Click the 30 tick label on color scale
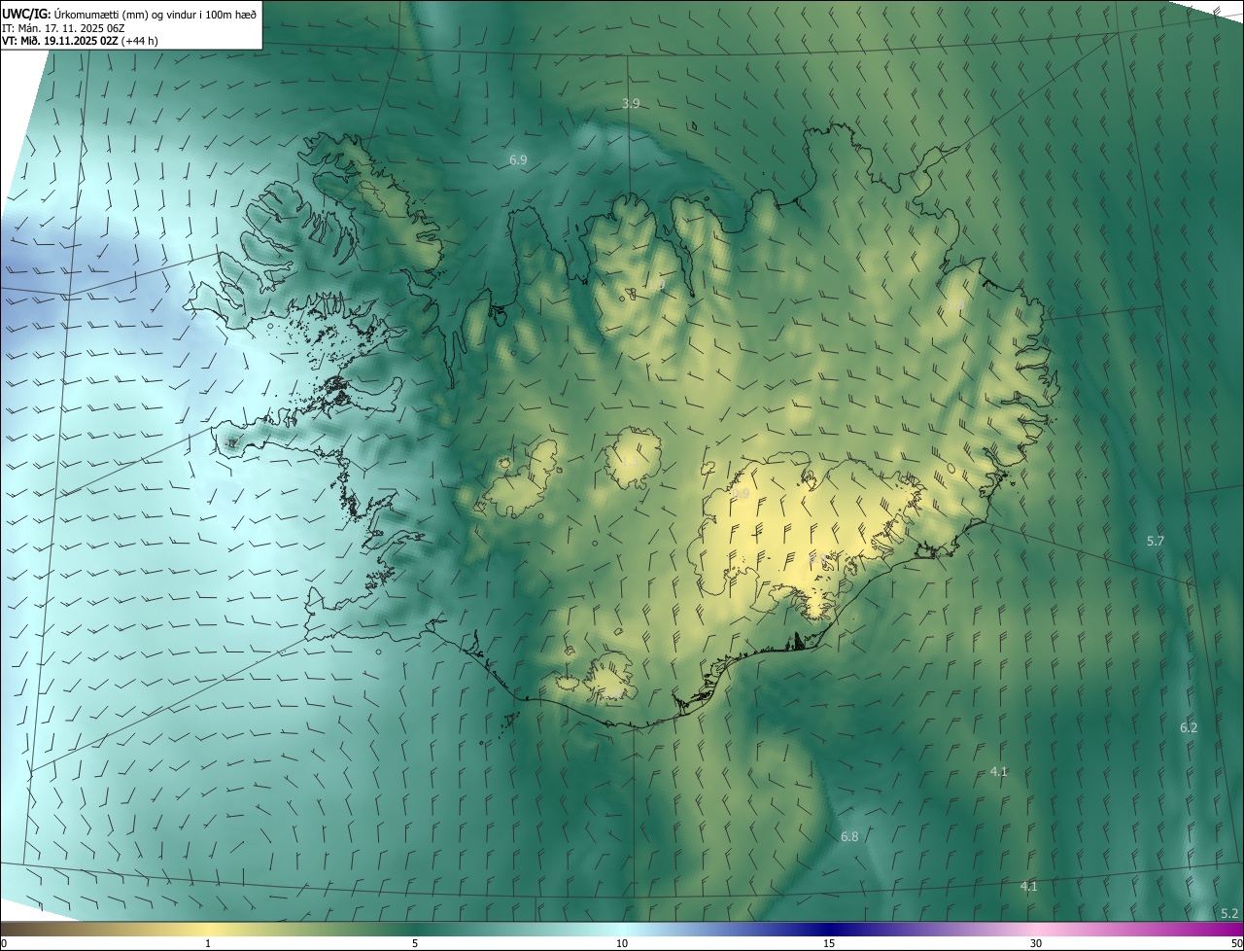1244x951 pixels. pos(1036,943)
